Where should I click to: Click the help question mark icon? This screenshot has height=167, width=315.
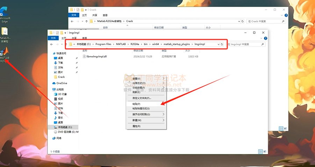coord(266,38)
